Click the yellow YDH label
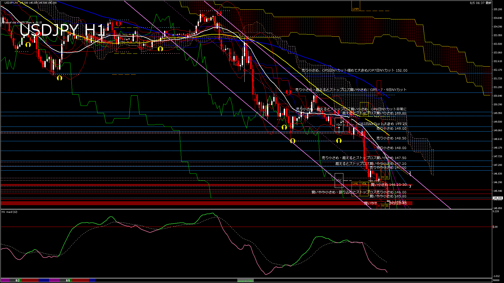Viewport: 504px width, 283px height. (364, 115)
